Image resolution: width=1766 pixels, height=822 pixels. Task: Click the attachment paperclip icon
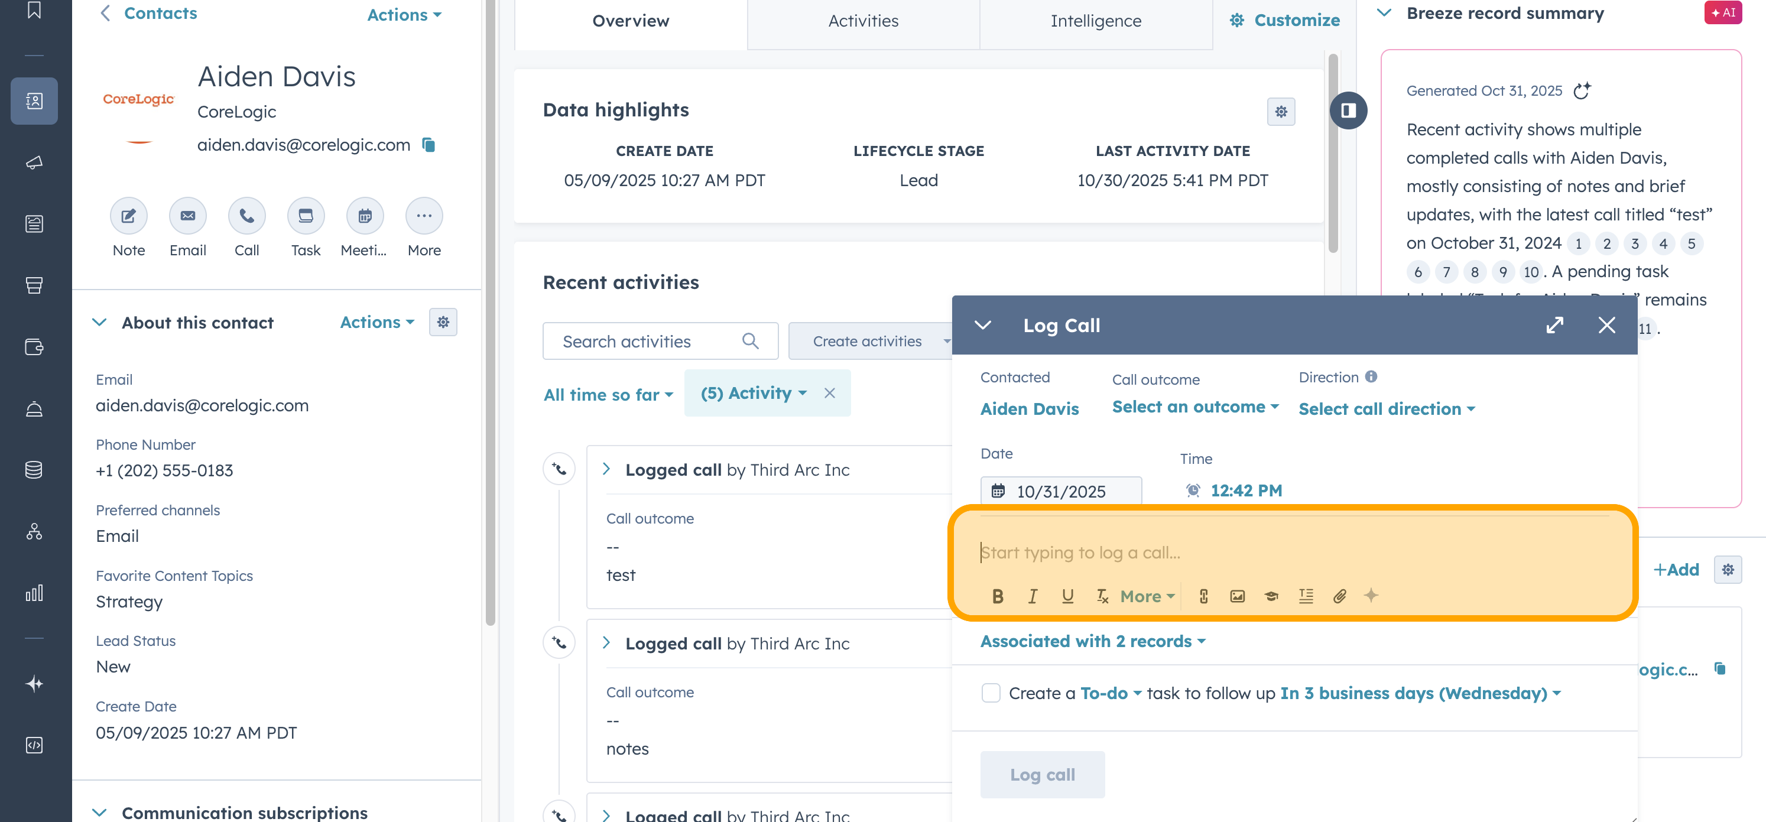click(1340, 596)
